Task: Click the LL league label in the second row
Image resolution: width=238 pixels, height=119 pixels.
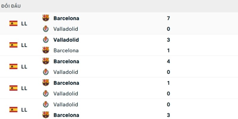Action: click(24, 45)
